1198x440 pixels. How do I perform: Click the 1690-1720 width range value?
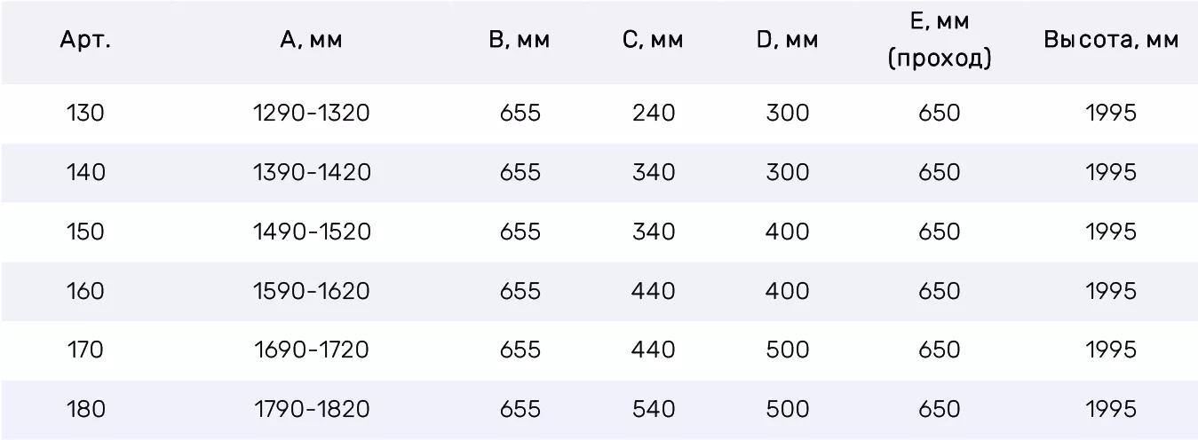click(312, 350)
